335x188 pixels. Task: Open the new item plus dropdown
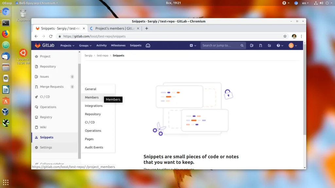pos(193,45)
